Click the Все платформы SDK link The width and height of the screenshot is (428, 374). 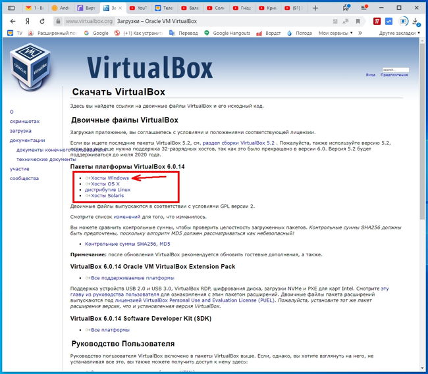pos(110,330)
